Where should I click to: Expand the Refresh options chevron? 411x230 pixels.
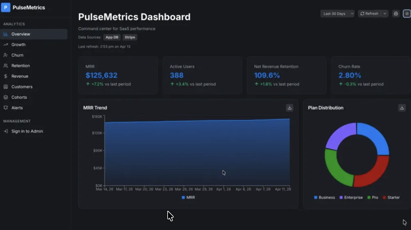coord(385,13)
